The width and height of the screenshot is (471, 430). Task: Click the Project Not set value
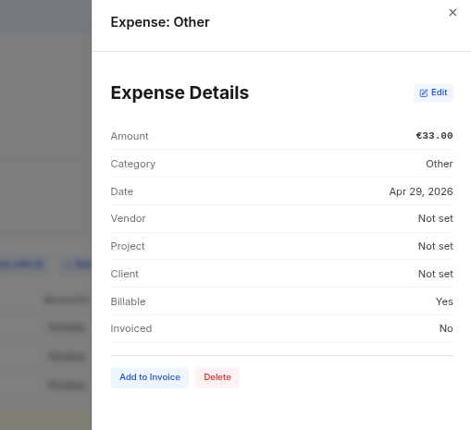coord(436,246)
